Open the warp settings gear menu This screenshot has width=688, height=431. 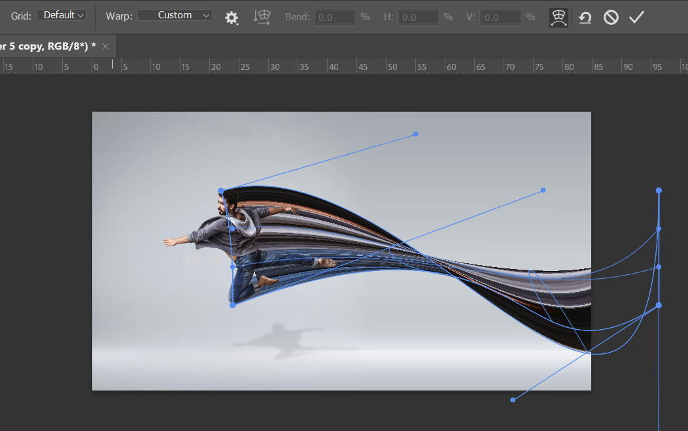tap(232, 18)
